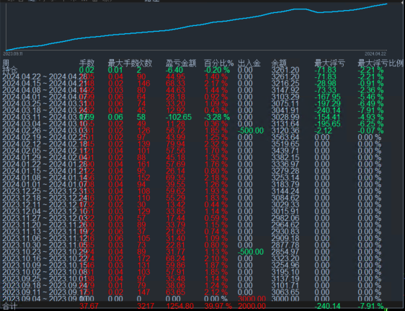
Task: Click the total profit 1254.80 value
Action: (179, 307)
